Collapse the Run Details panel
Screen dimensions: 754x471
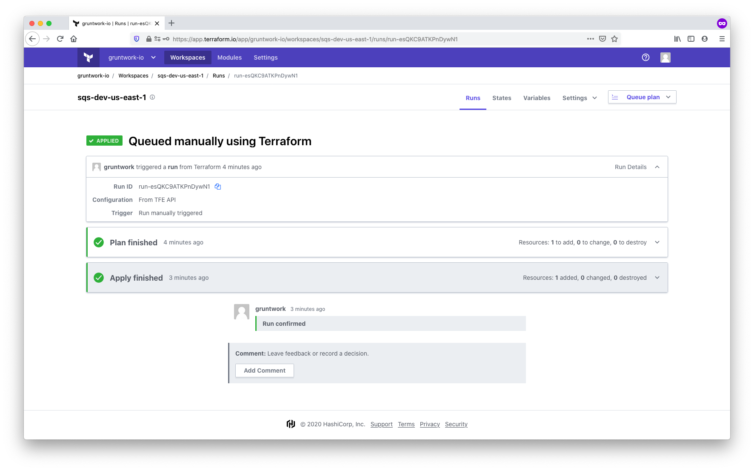coord(657,167)
